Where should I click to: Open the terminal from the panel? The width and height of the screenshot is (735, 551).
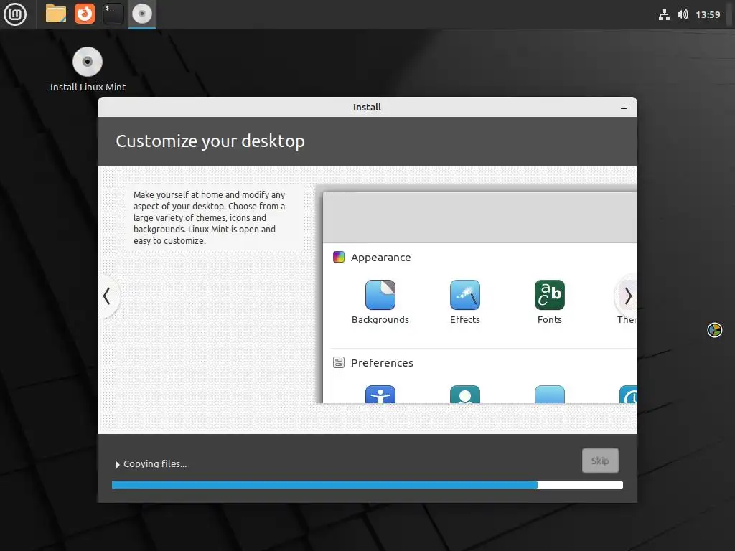coord(113,14)
